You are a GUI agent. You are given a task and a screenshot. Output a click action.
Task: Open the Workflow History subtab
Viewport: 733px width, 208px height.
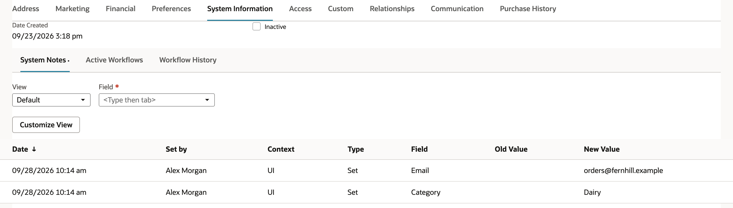coord(188,60)
